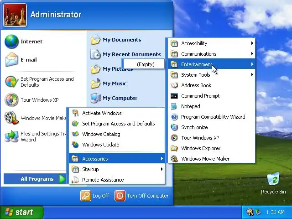Click All Programs label

37,179
